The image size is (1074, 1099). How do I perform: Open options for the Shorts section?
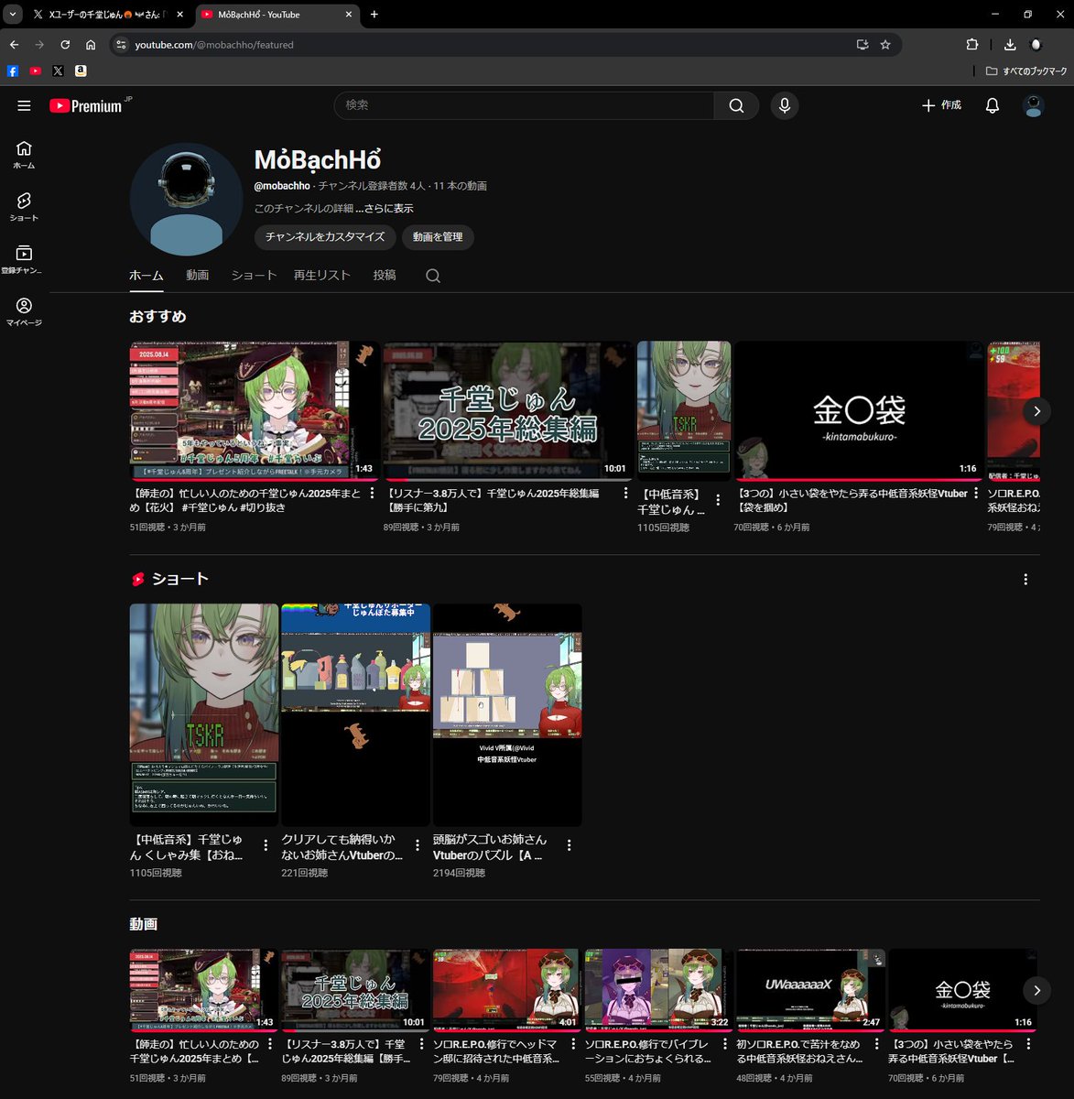[x=1025, y=579]
